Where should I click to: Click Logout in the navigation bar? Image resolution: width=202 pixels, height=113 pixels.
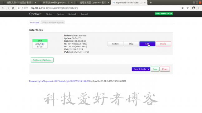tap(84, 14)
